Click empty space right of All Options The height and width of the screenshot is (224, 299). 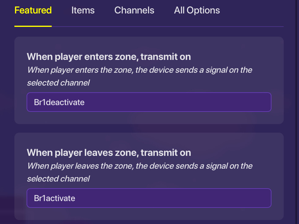point(254,10)
